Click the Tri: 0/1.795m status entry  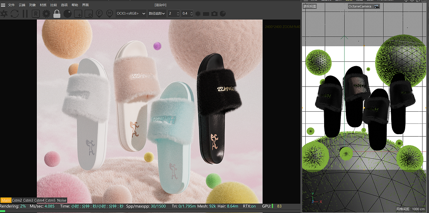(x=184, y=206)
